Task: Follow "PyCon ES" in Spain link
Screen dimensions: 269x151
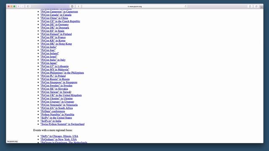Action: (52, 31)
